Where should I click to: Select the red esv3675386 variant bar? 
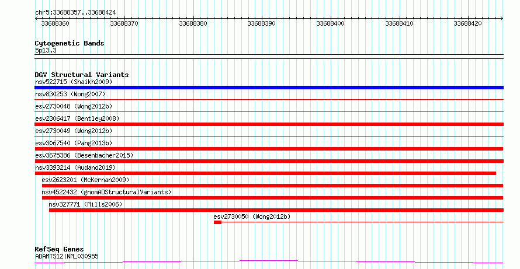[x=269, y=161]
